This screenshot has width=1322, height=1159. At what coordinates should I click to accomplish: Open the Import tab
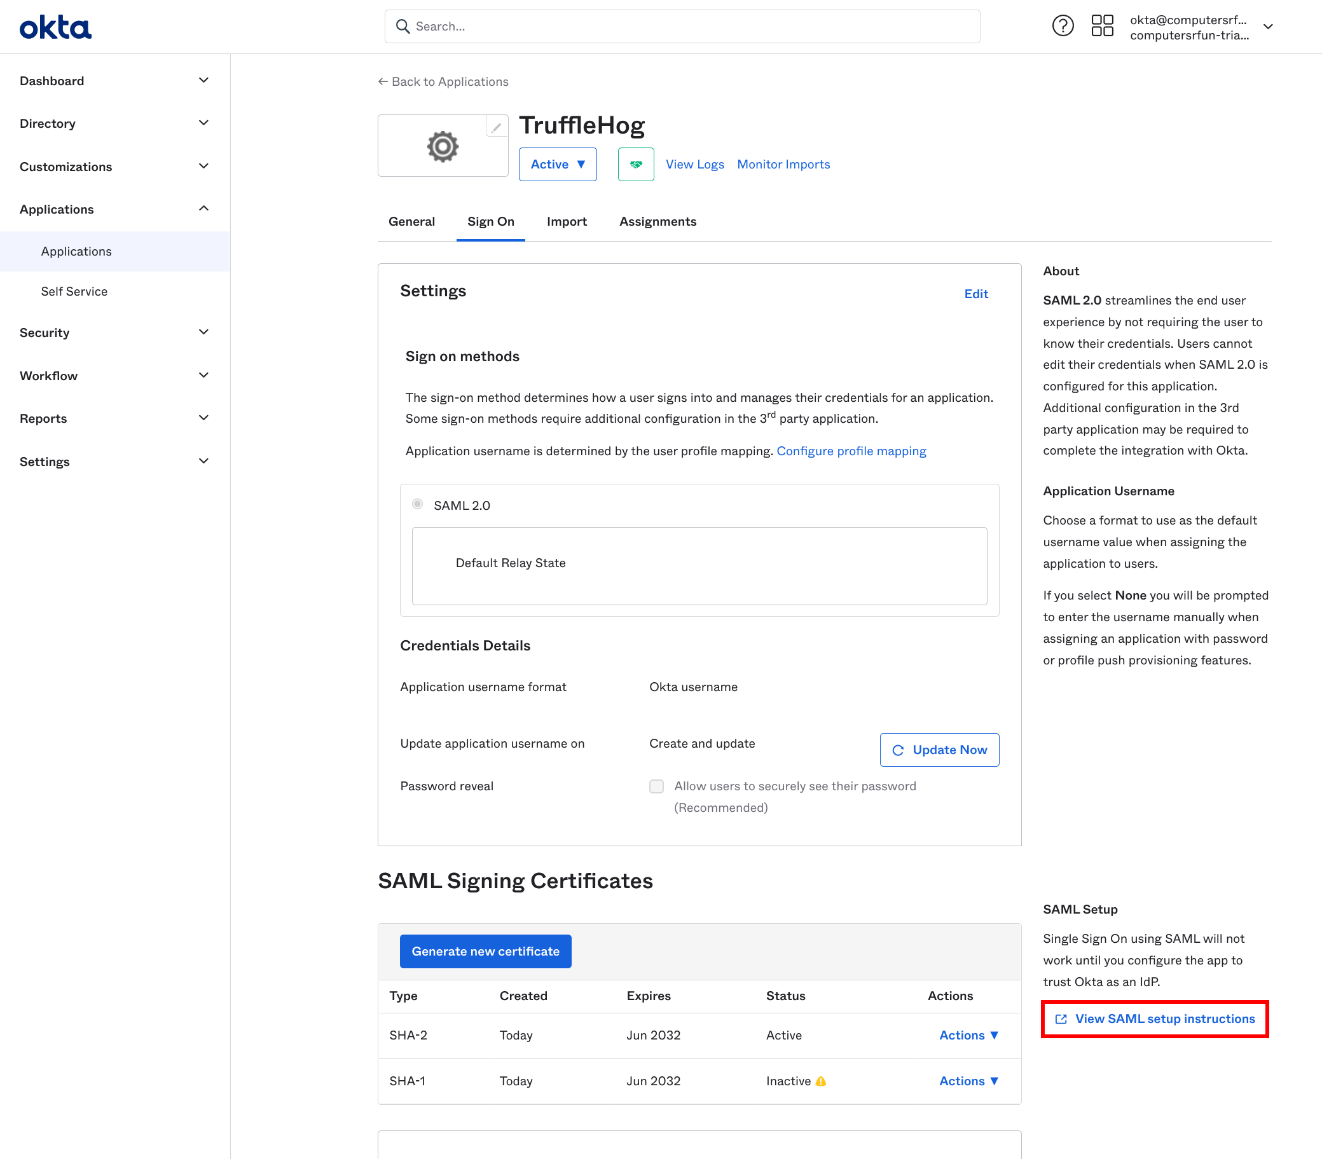click(x=567, y=221)
